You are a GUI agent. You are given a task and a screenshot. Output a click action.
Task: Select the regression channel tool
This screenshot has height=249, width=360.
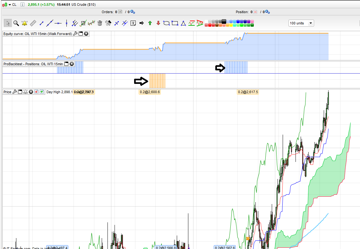(91, 23)
